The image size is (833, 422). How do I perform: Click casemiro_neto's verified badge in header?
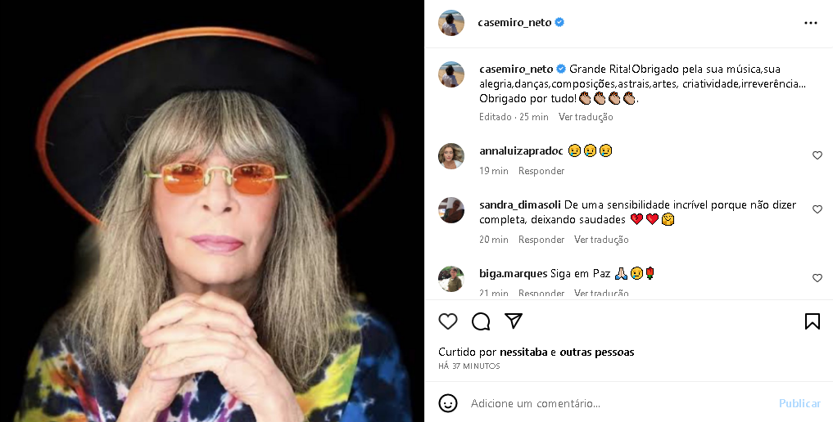[560, 23]
